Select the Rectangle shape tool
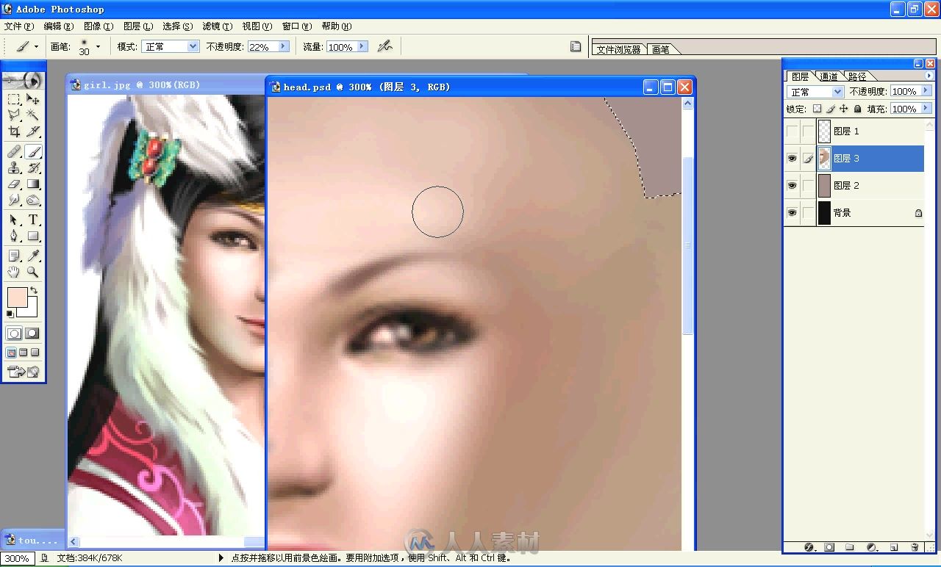 tap(33, 236)
